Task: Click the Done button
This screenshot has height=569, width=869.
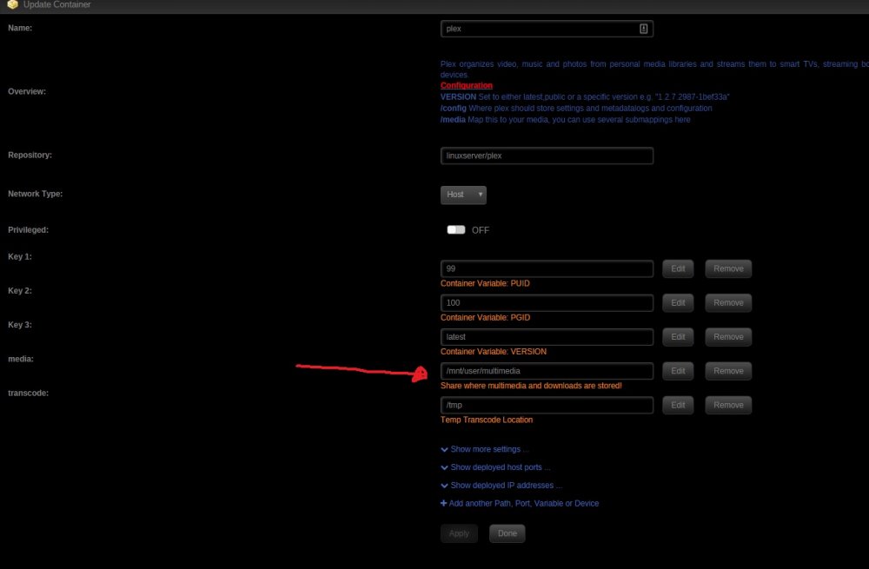Action: pyautogui.click(x=507, y=533)
